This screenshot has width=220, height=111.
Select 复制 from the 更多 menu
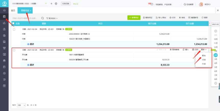(204, 55)
